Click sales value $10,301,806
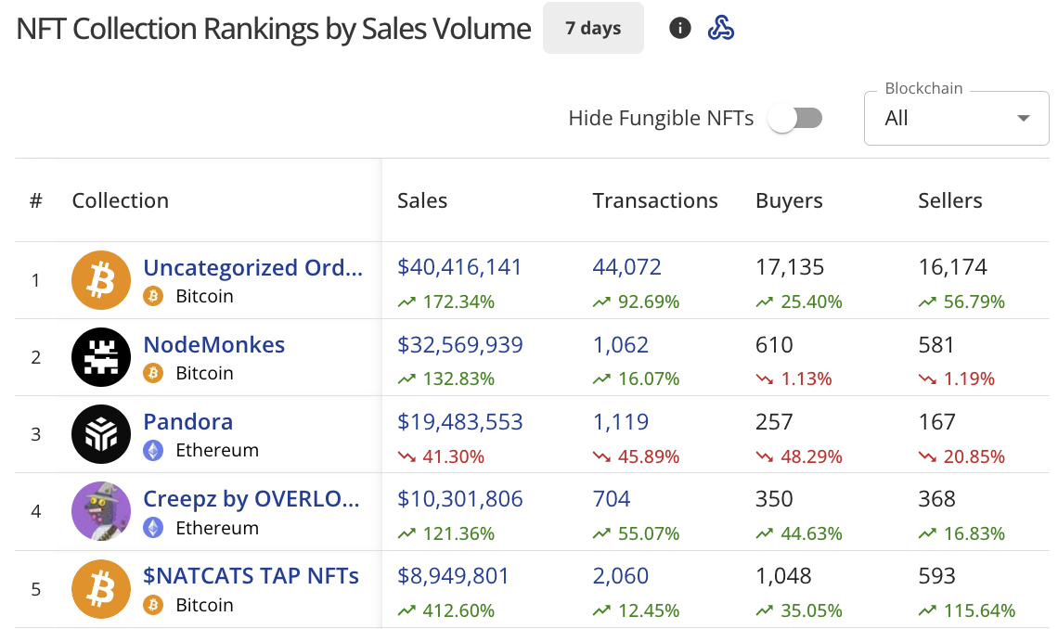Viewport: 1058px width, 629px height. [x=460, y=499]
